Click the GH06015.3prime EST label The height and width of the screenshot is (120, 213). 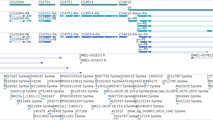[x=42, y=76]
